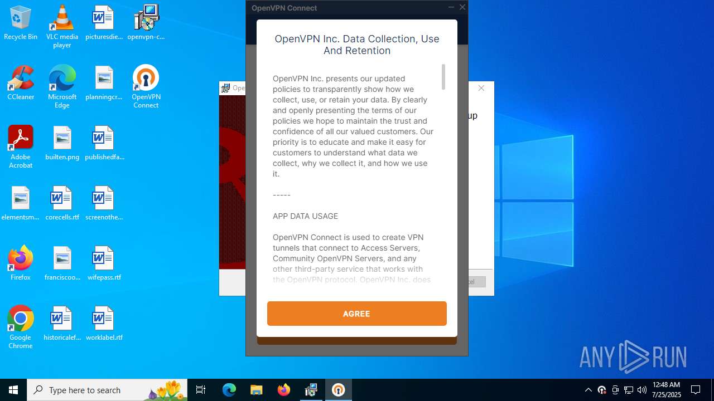714x401 pixels.
Task: Close the OpenVPN Connect window
Action: 462,7
